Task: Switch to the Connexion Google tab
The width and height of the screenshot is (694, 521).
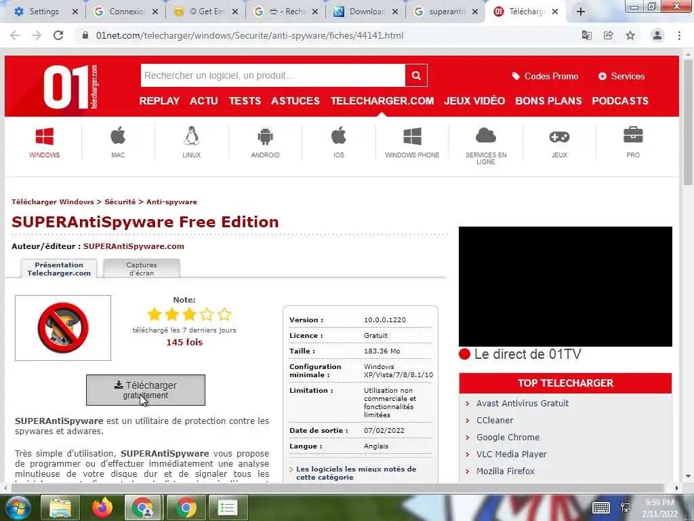Action: tap(127, 12)
